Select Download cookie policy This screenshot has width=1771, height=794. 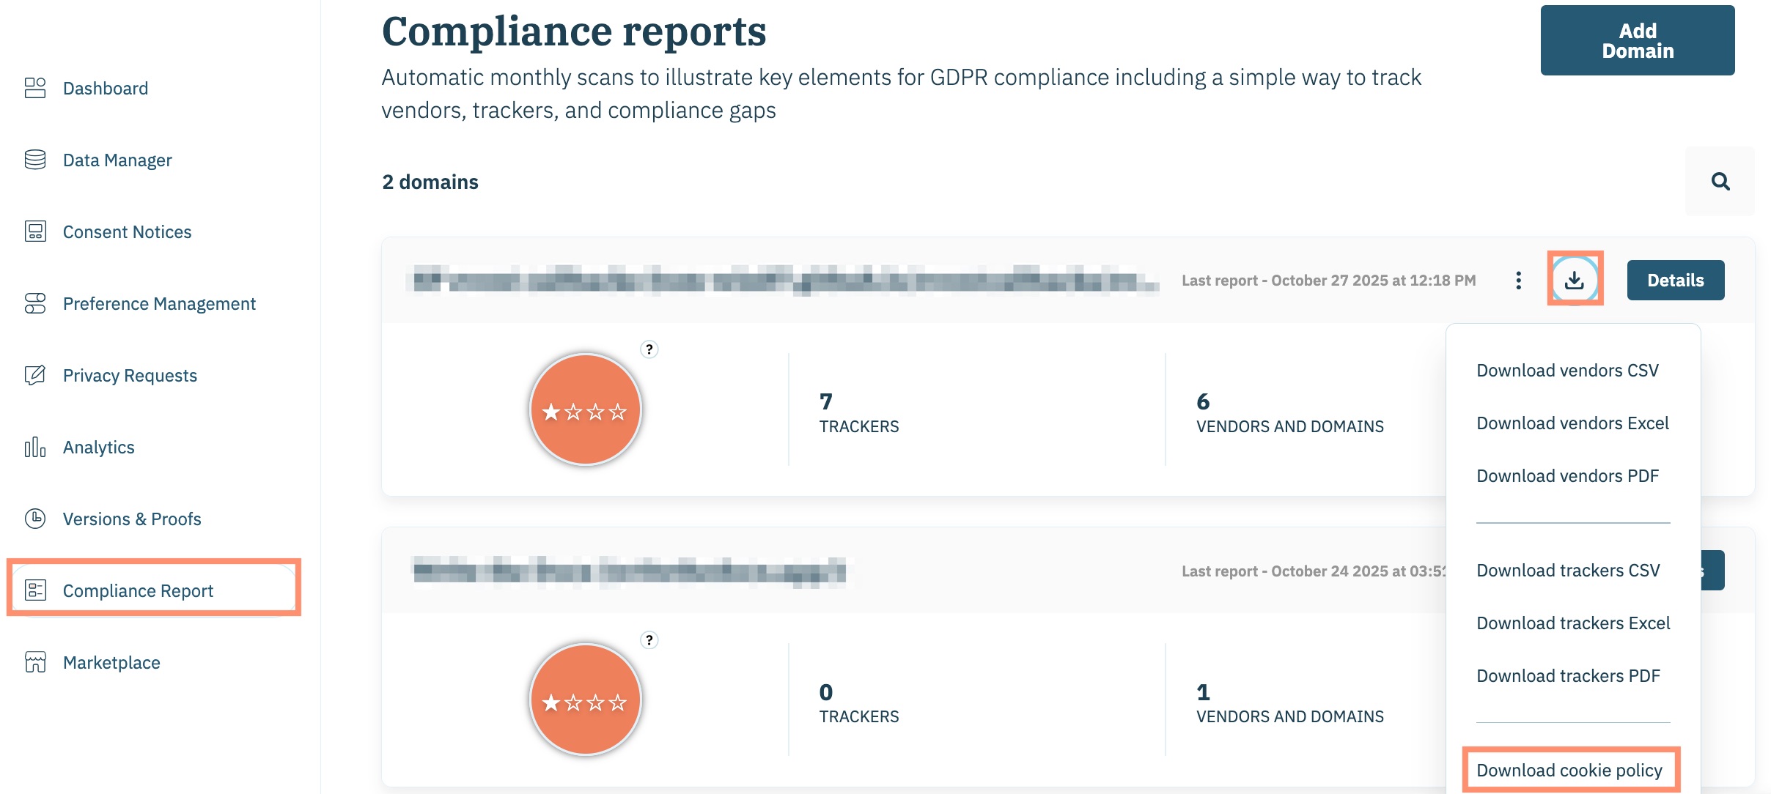click(x=1569, y=771)
